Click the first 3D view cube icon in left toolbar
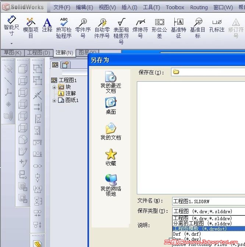 click(23, 69)
